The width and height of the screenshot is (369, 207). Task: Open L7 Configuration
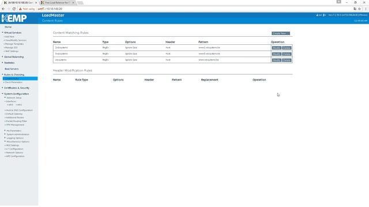[14, 149]
